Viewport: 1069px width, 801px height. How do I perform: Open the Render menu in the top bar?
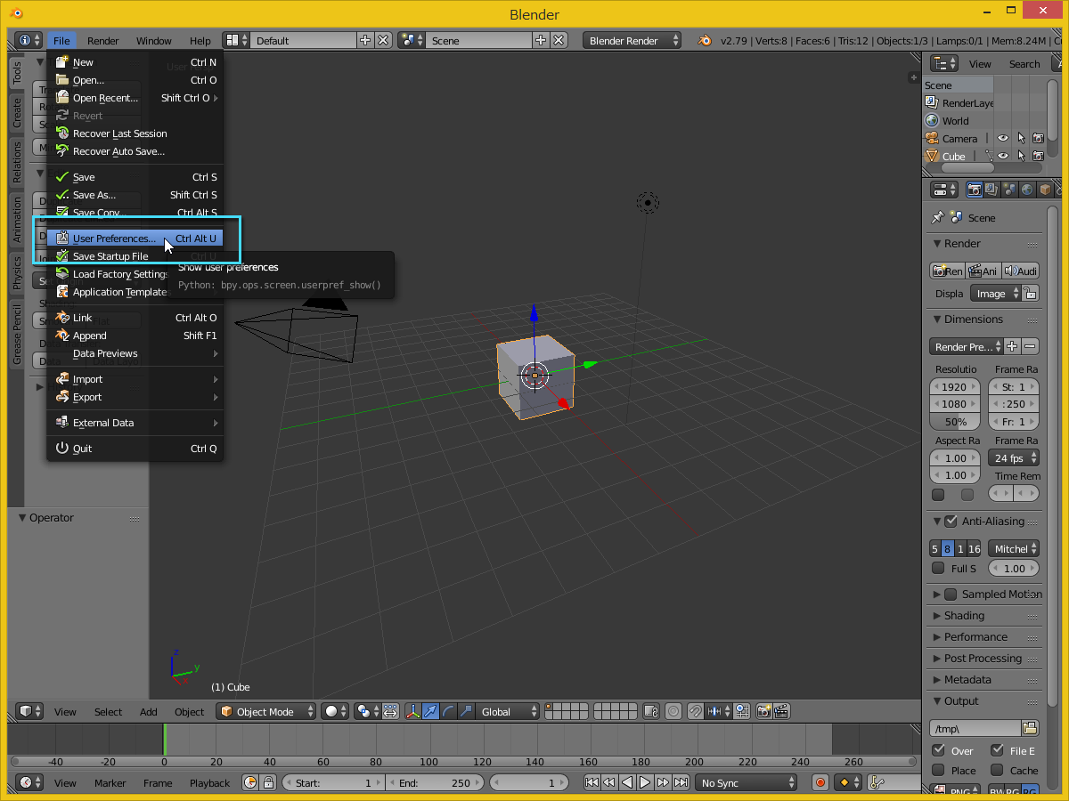coord(103,41)
